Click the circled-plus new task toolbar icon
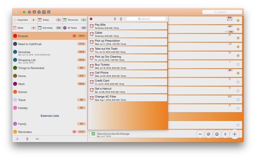The width and height of the screenshot is (256, 160). tap(29, 12)
